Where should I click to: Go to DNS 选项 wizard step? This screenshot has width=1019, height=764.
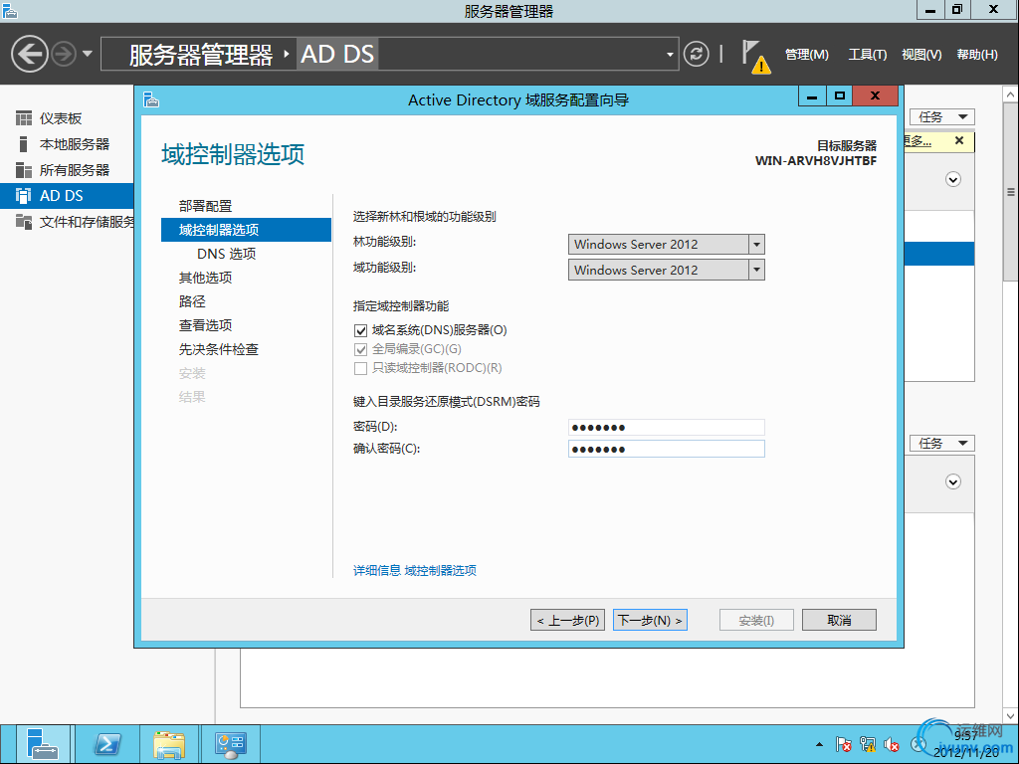(226, 254)
